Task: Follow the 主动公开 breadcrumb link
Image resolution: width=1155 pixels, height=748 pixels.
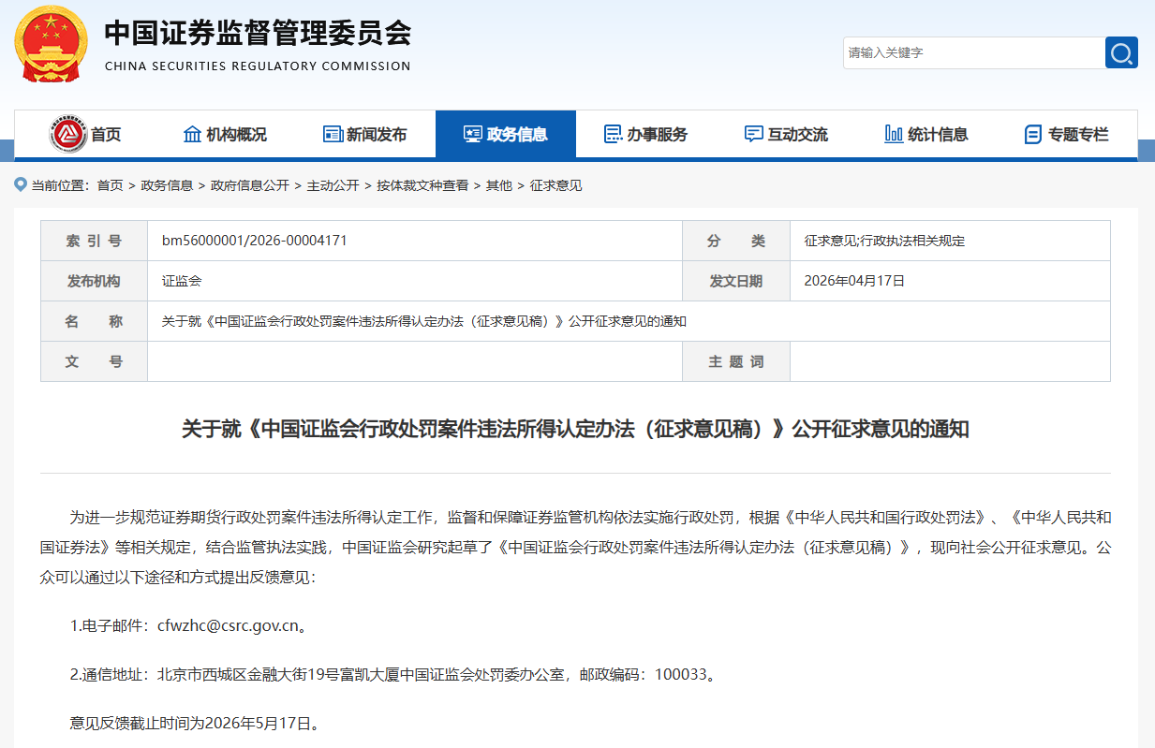Action: coord(333,185)
